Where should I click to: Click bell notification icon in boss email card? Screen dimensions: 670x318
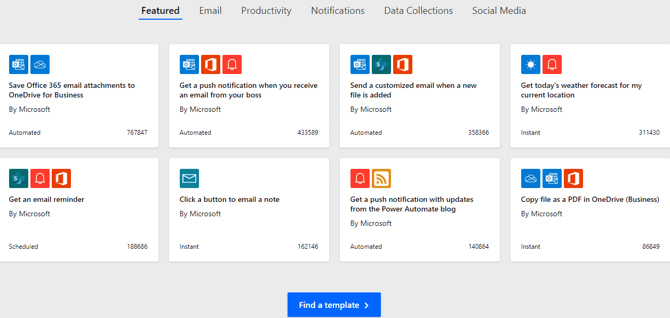(232, 64)
